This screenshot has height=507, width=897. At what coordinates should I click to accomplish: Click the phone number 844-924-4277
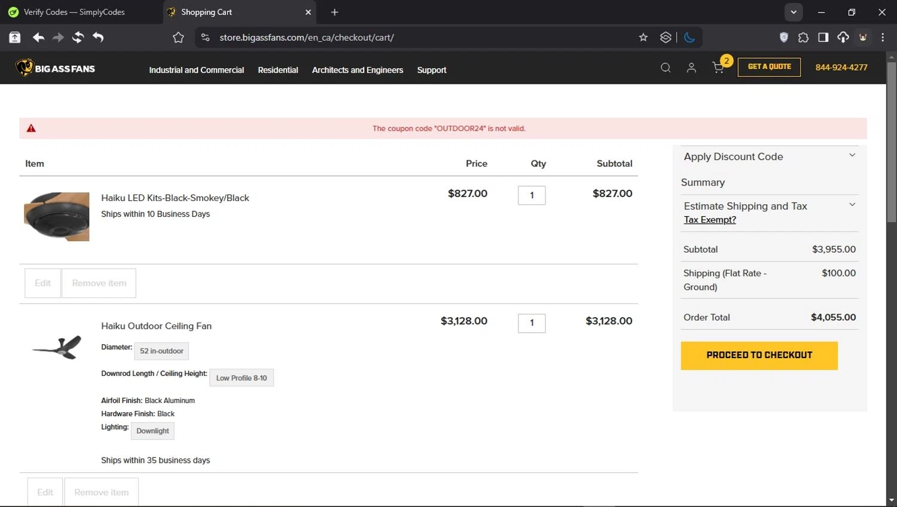point(841,68)
